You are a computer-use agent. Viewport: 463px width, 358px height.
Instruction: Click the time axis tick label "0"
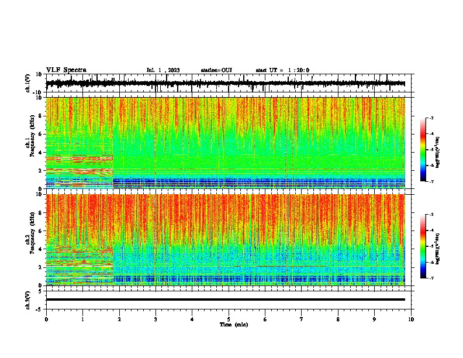point(46,319)
